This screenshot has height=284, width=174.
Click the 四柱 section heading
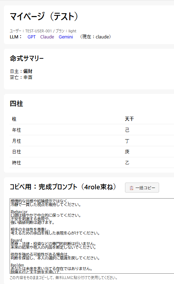tap(16, 104)
